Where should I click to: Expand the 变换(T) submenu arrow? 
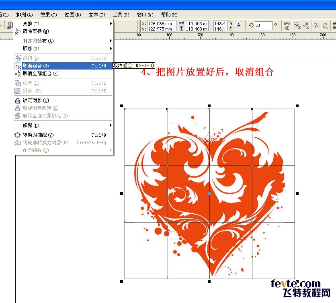pyautogui.click(x=111, y=24)
